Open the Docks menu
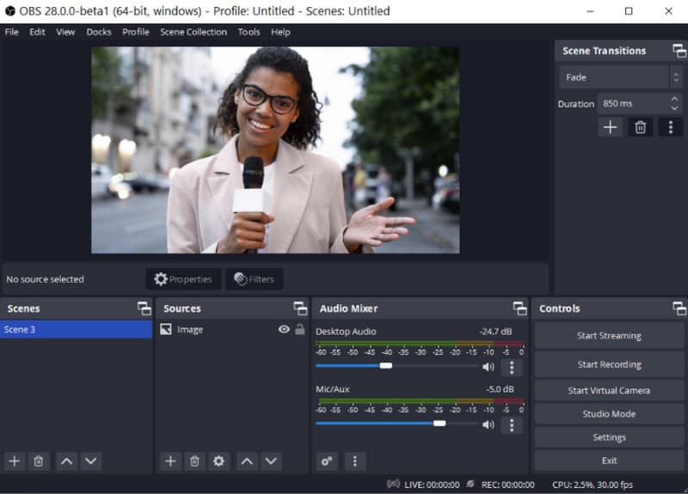688x494 pixels. click(99, 32)
